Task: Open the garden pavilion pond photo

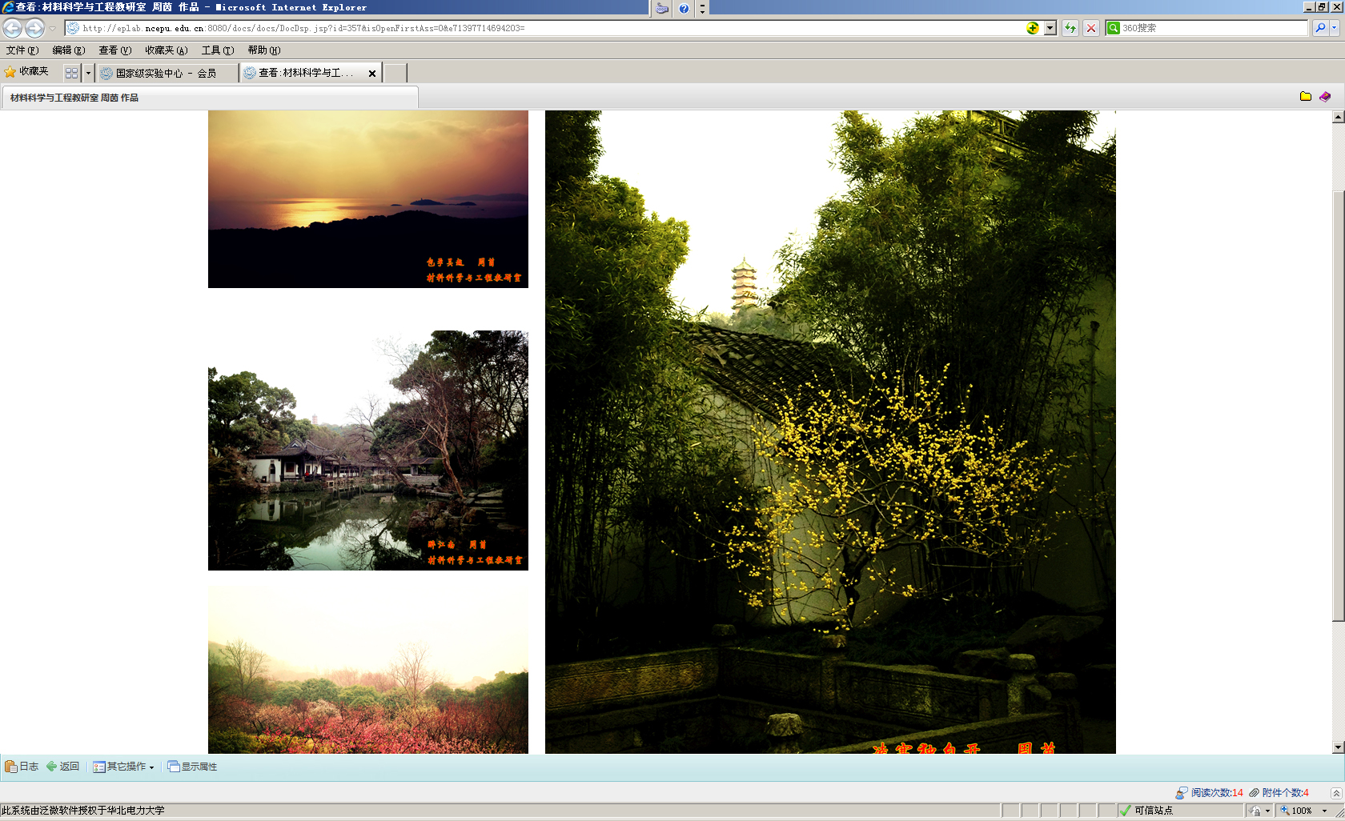Action: 368,451
